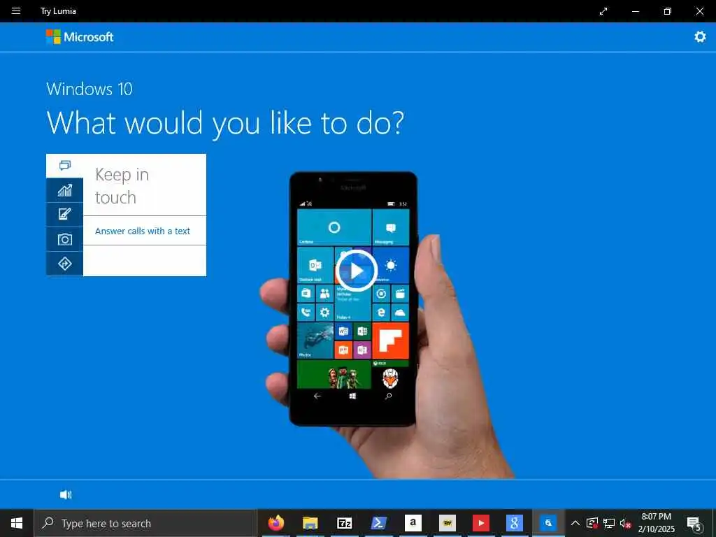Viewport: 716px width, 537px height.
Task: Click the phone's back arrow button
Action: click(x=317, y=396)
